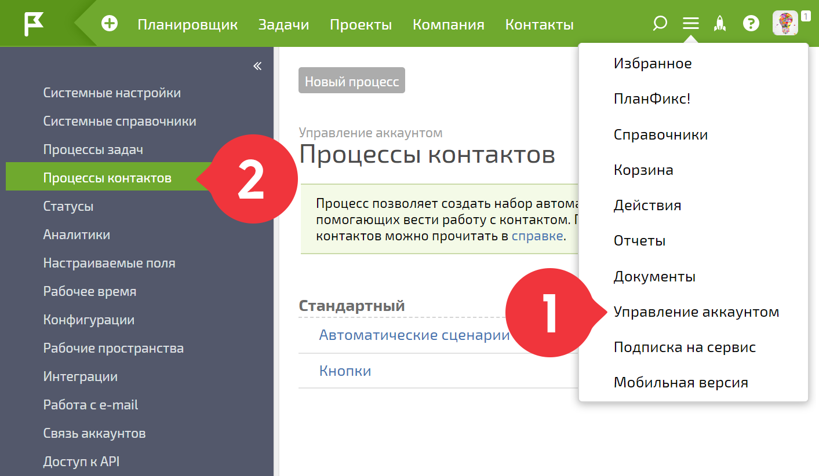
Task: Open Процессы задач in sidebar
Action: 93,149
